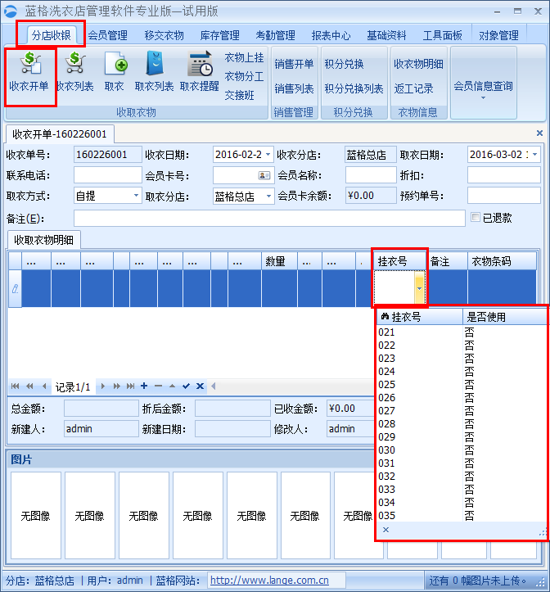The image size is (550, 592).
Task: Open 收衣日期 date dropdown
Action: click(268, 155)
